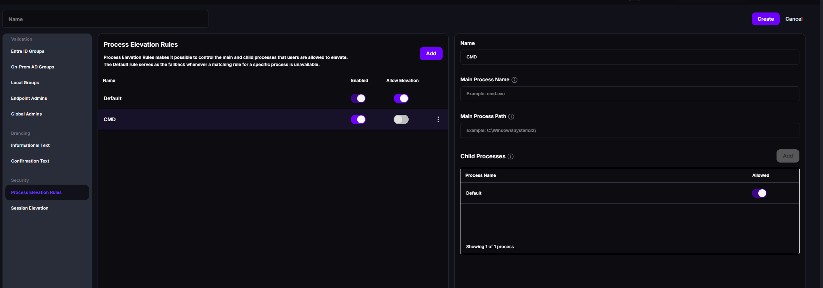Click the Default child process name
Viewport: 823px width, 288px height.
tap(474, 193)
